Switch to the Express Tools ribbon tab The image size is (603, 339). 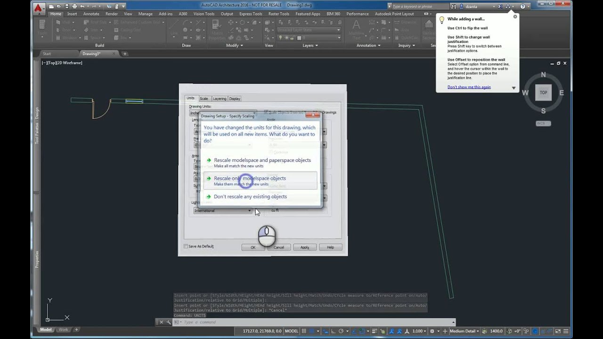pos(251,14)
